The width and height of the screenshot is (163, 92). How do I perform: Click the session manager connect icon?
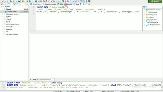(3, 1)
